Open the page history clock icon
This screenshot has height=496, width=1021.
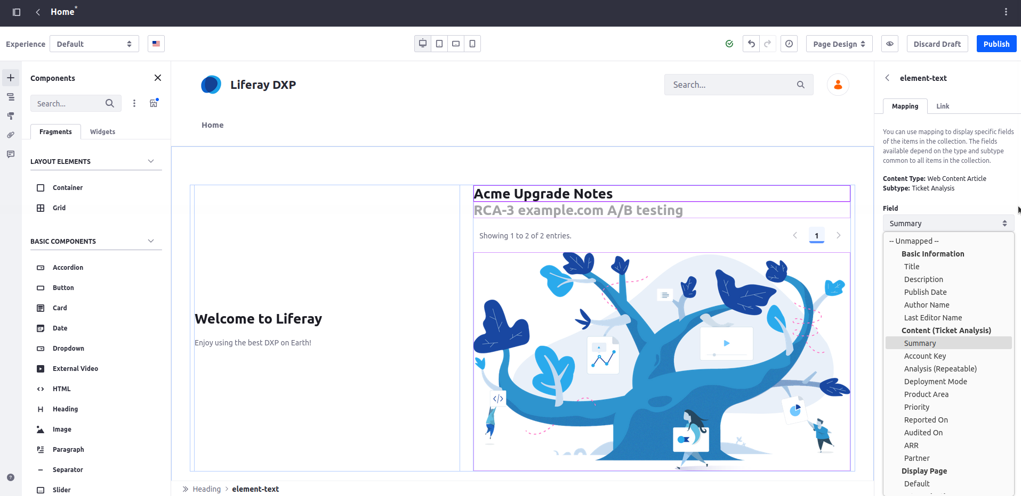[789, 44]
